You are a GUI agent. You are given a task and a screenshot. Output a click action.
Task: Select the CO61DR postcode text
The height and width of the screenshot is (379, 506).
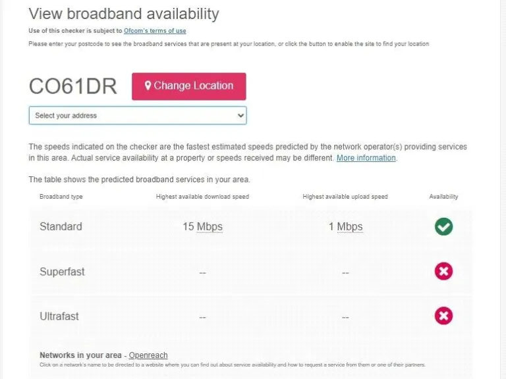tap(72, 86)
